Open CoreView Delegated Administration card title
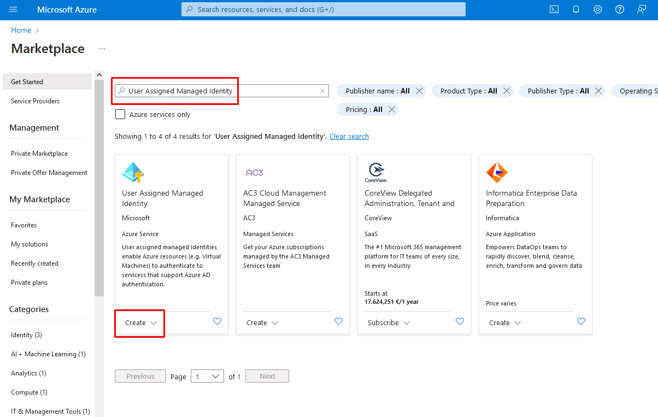This screenshot has height=417, width=658. (x=409, y=198)
